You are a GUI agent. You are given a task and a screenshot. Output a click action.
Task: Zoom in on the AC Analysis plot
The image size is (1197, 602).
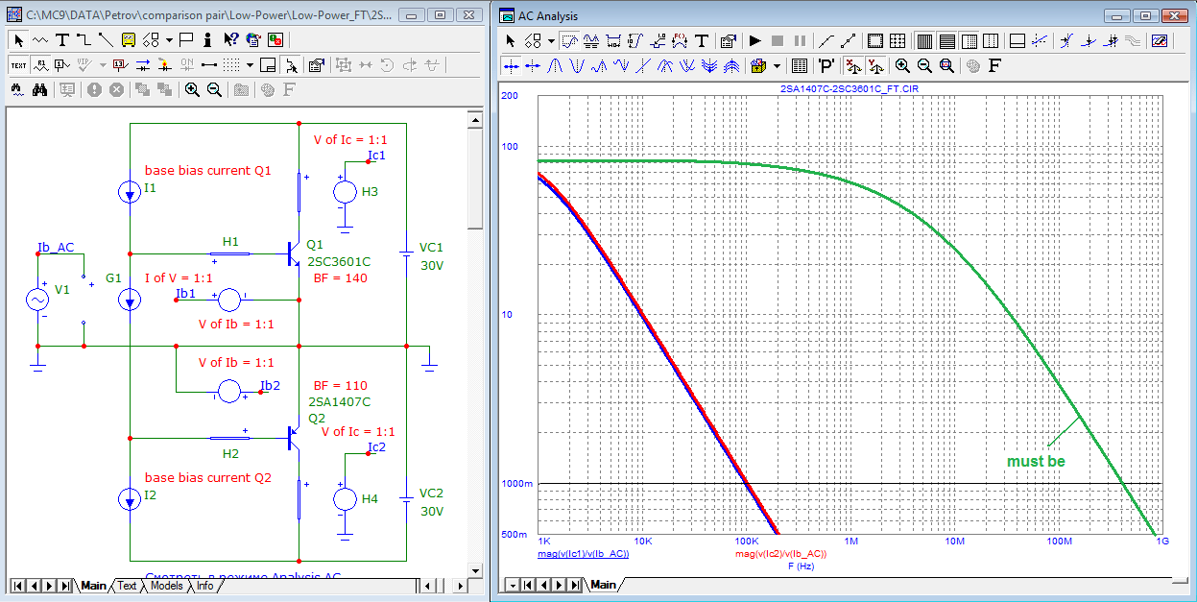pos(902,66)
